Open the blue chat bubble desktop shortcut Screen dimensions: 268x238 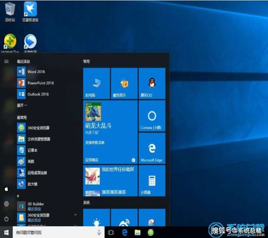pyautogui.click(x=31, y=43)
